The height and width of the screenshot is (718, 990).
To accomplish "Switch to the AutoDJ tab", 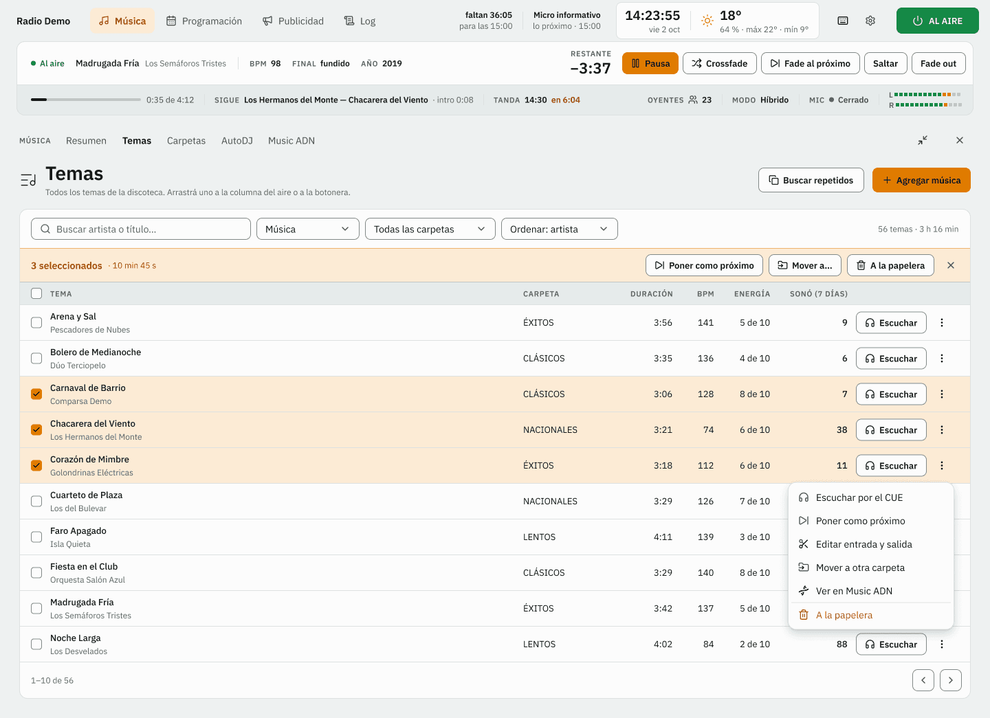I will (237, 141).
